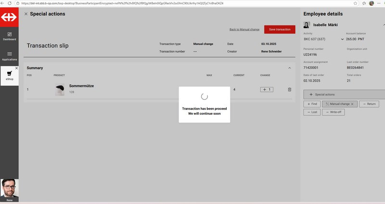Select the Find action
385x204 pixels.
tap(311, 104)
